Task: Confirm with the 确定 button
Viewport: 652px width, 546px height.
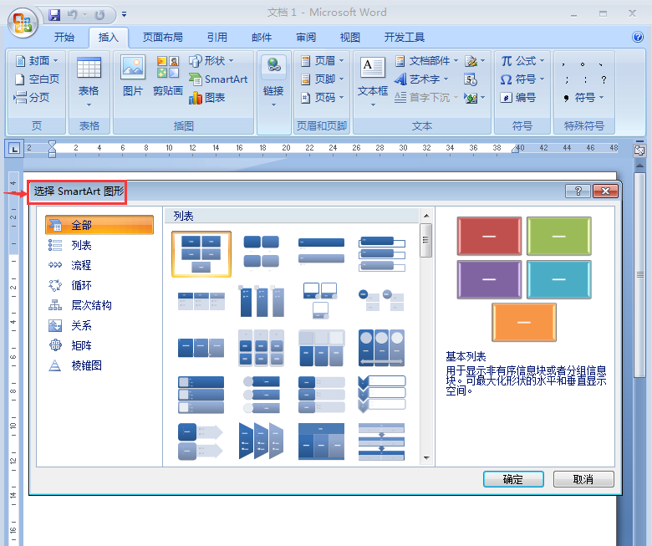Action: 513,479
